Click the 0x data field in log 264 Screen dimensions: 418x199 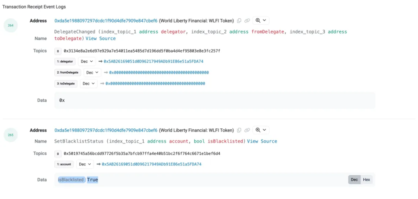62,100
